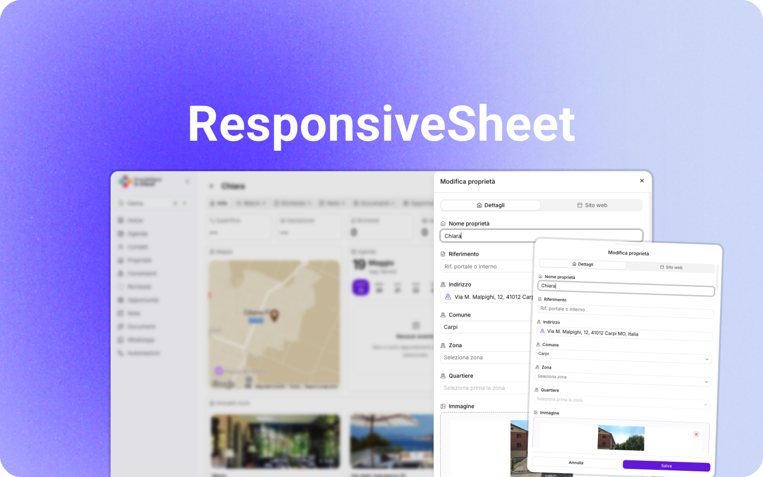763x477 pixels.
Task: Expand Comune Carpi chevron in tilted sheet
Action: click(x=707, y=359)
